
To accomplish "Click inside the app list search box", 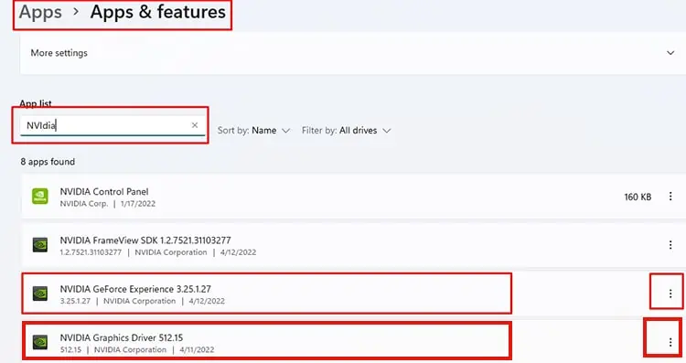I will 112,125.
